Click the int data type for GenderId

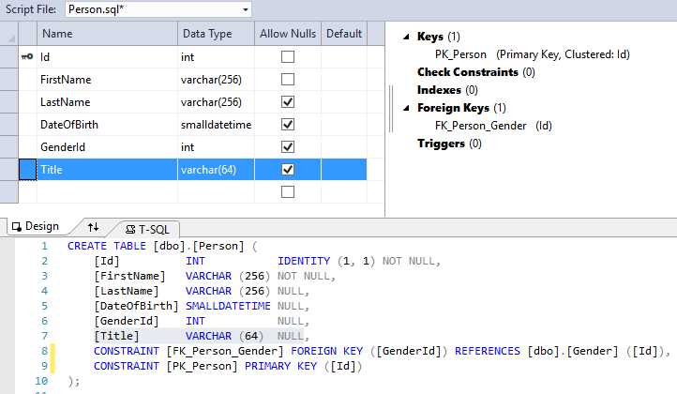click(216, 146)
